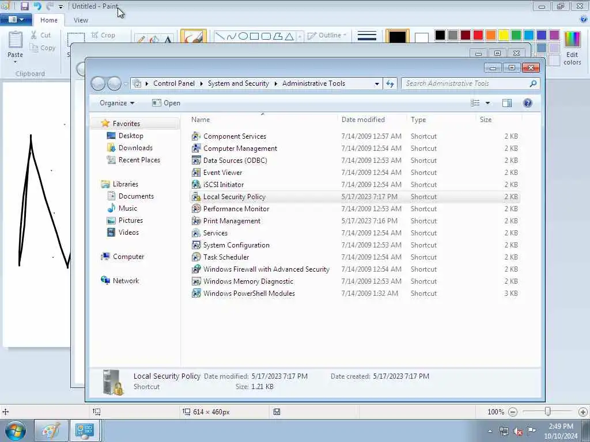The image size is (590, 442).
Task: Select Data Sources (ODBC) icon
Action: pos(196,160)
